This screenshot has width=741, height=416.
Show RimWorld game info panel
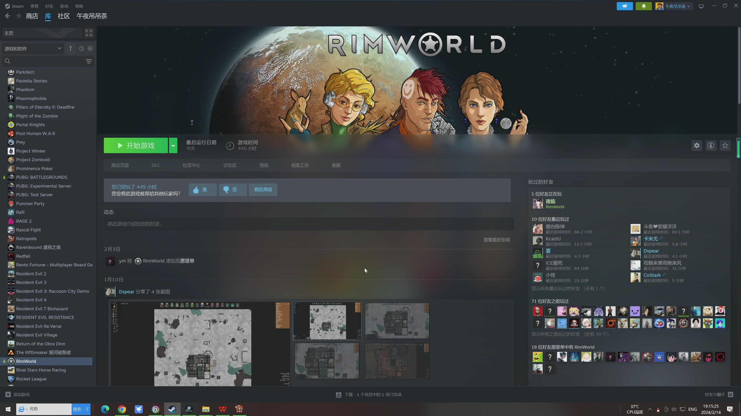point(711,146)
